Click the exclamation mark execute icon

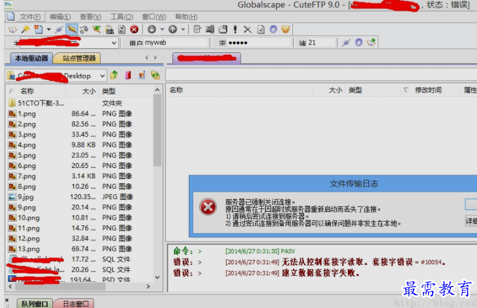click(235, 29)
